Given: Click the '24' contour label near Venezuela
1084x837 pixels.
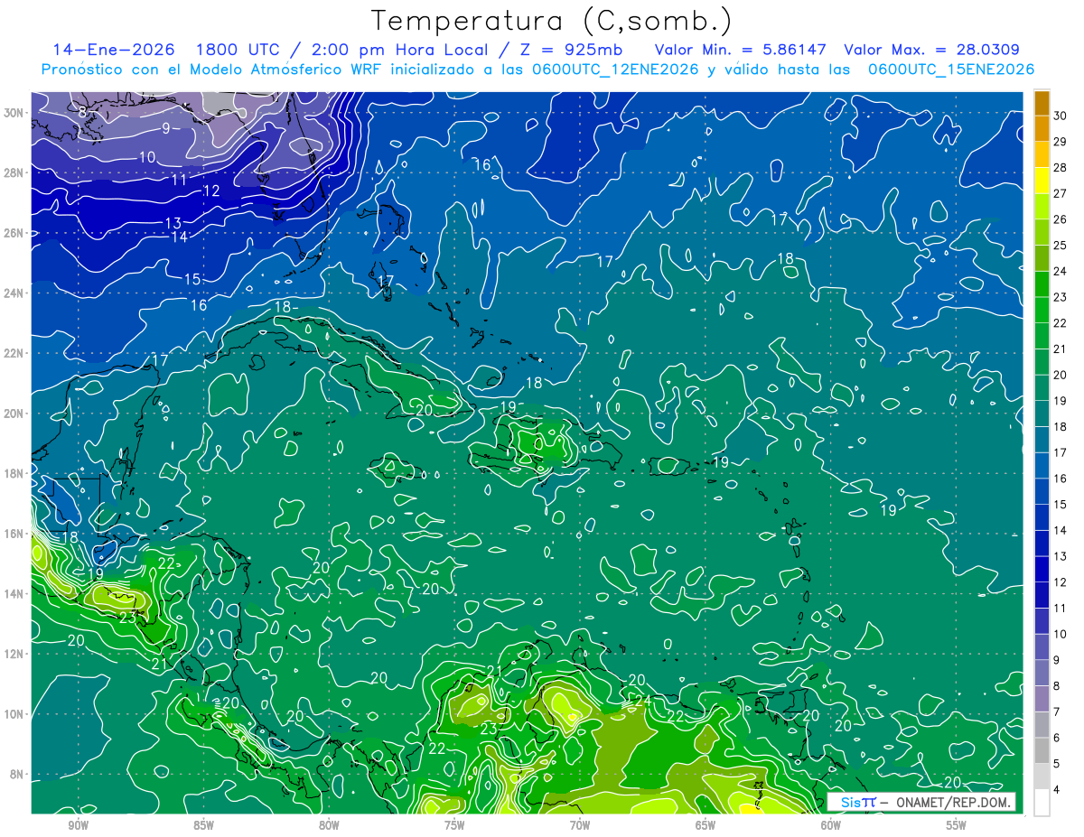Looking at the screenshot, I should coord(642,699).
